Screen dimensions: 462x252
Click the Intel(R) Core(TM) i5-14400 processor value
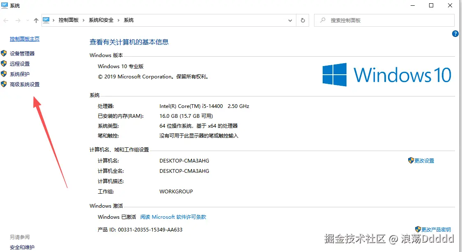click(x=204, y=106)
